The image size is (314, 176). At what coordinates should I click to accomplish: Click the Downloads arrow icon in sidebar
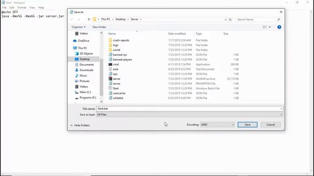click(x=77, y=70)
